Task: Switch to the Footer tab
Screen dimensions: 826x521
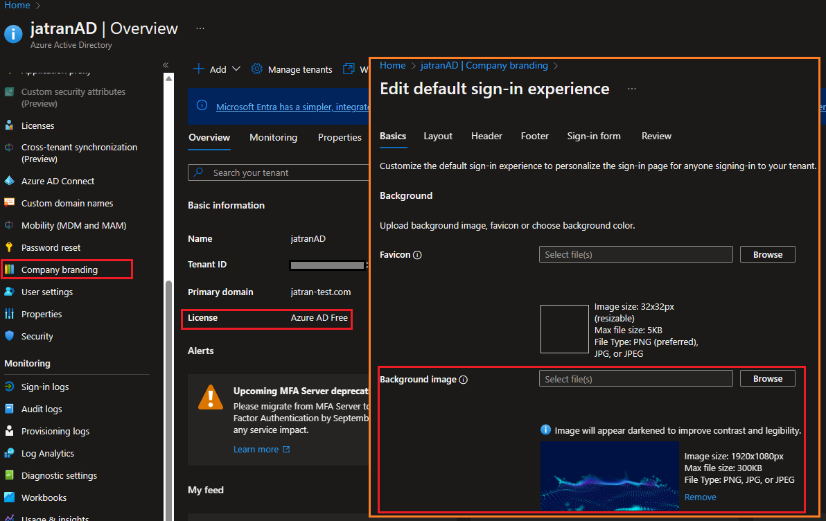Action: pos(535,136)
